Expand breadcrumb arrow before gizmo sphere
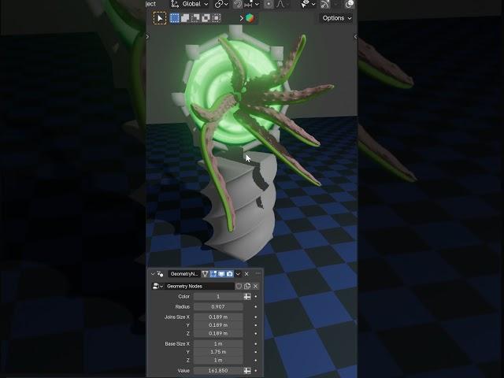This screenshot has width=504, height=378. click(x=242, y=18)
